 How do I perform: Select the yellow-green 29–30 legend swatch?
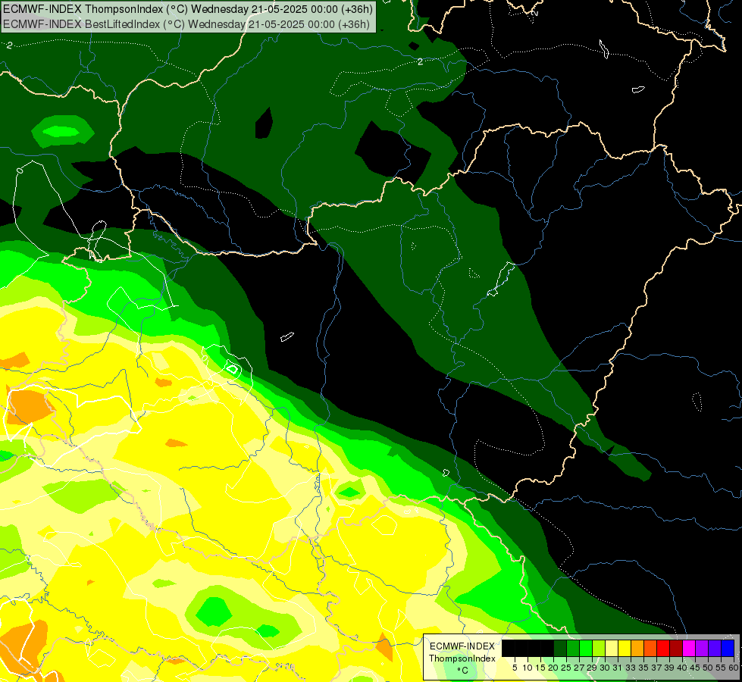pos(599,649)
